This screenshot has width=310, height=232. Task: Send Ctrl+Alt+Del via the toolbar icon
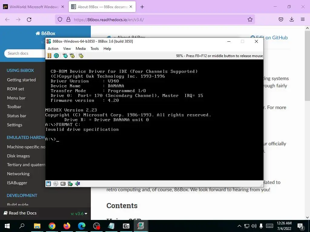pyautogui.click(x=65, y=56)
